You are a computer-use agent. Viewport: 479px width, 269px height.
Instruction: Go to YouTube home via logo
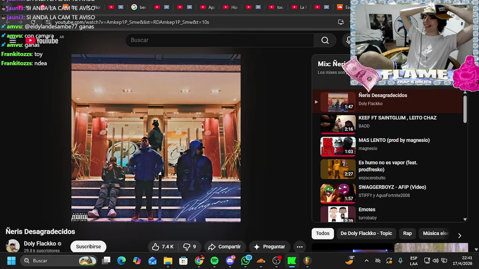click(42, 41)
